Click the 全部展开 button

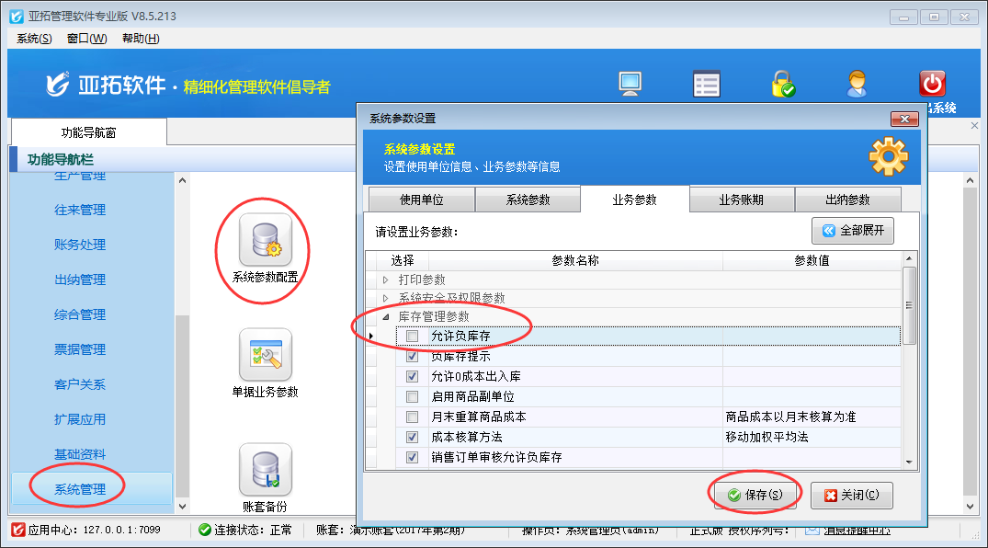852,231
